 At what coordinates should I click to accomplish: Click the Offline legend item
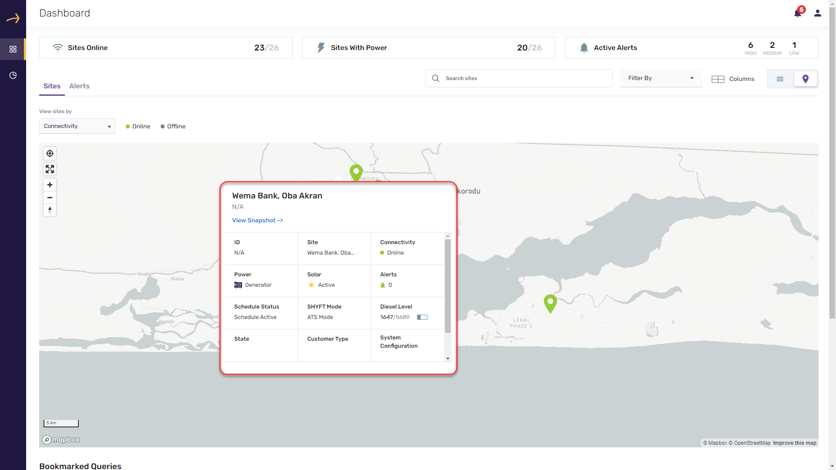173,126
